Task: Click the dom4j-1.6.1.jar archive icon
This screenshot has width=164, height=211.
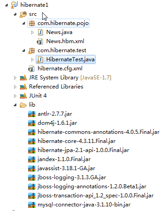Action: coord(32,123)
